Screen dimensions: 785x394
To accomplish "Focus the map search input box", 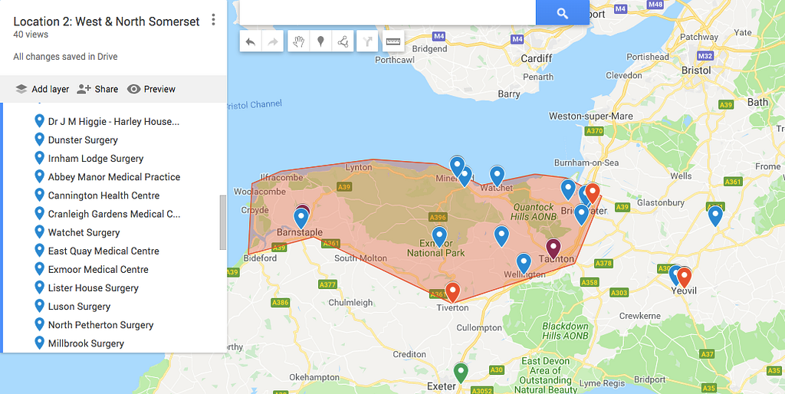I will [x=388, y=12].
